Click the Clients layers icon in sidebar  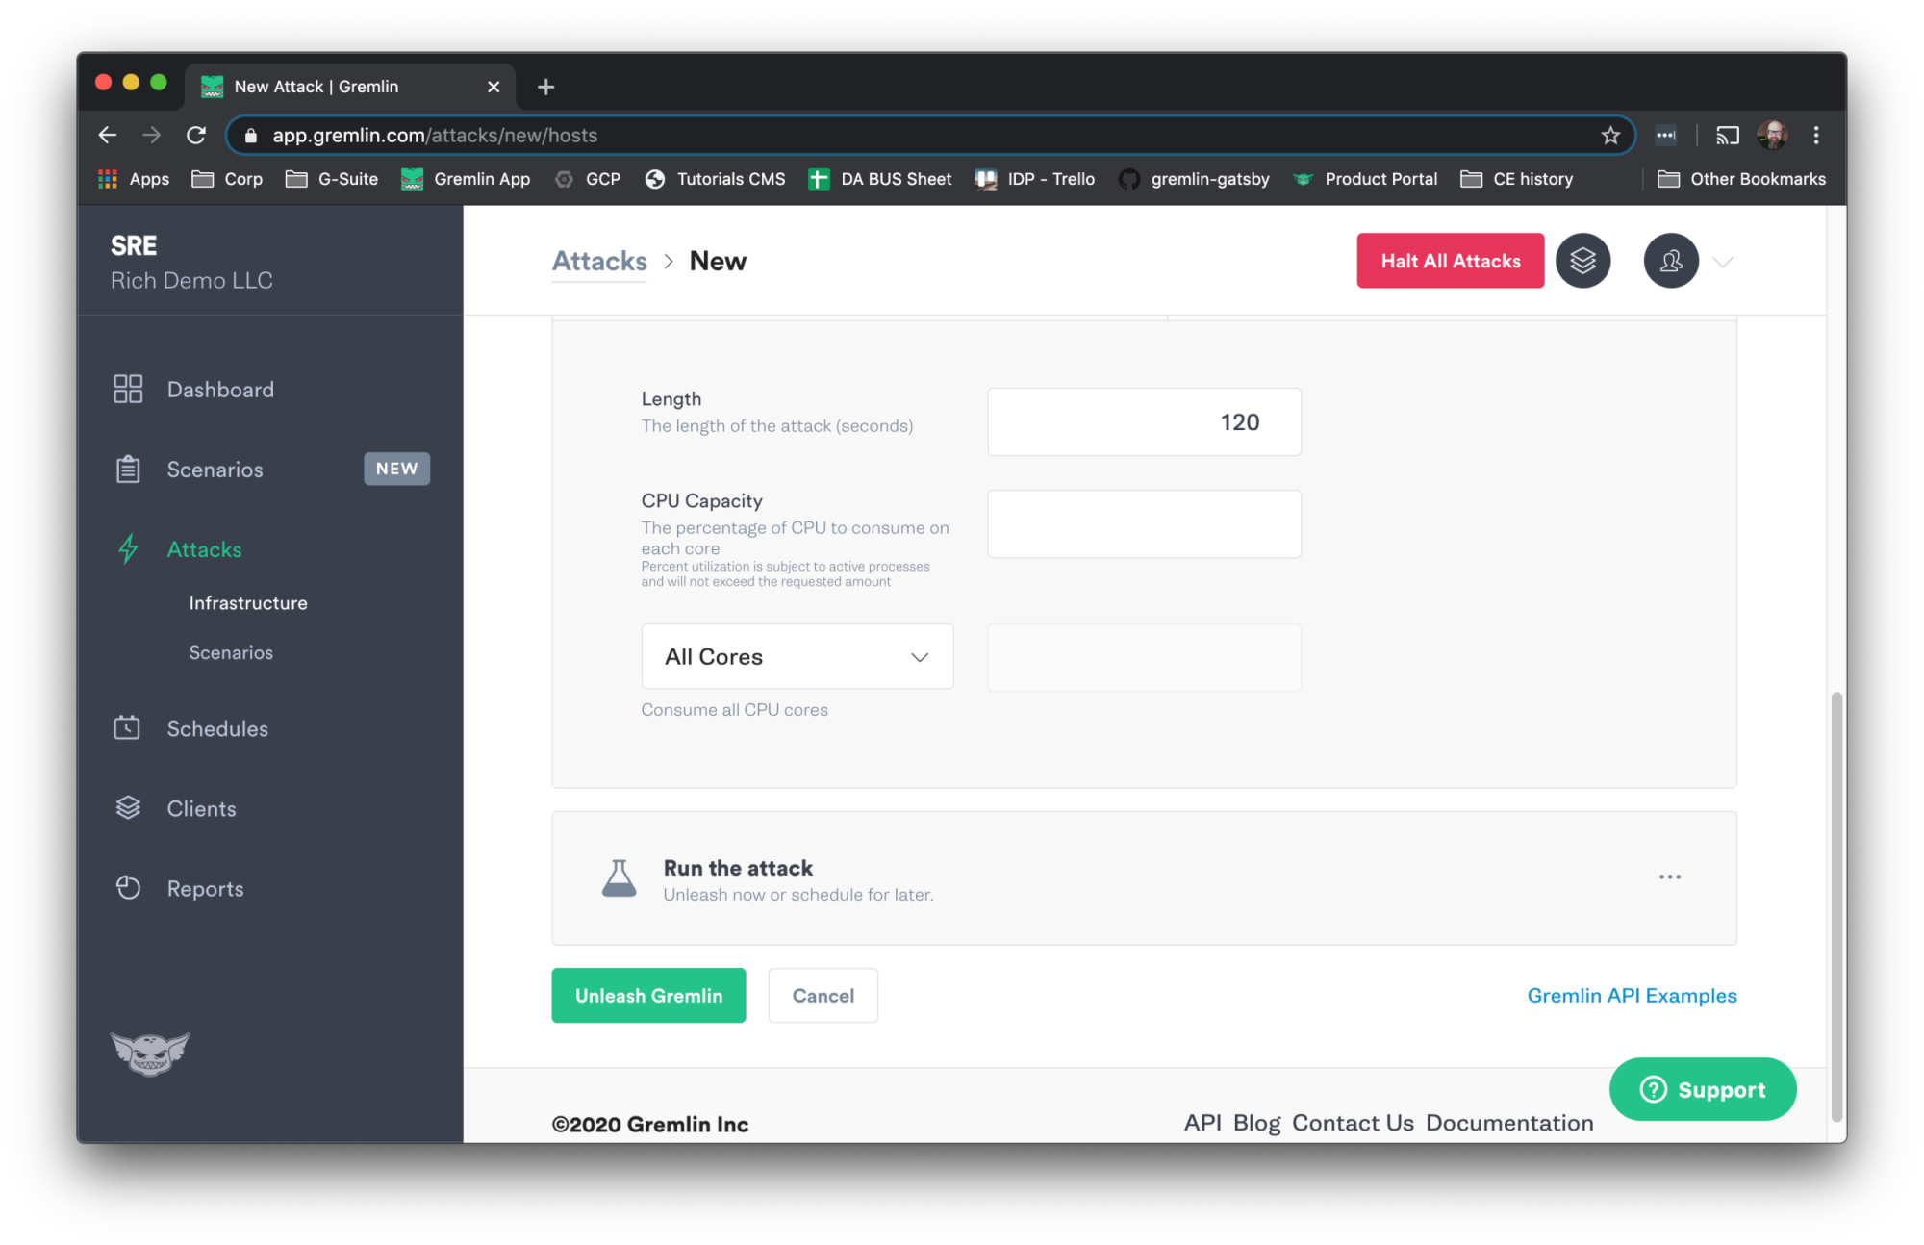128,807
